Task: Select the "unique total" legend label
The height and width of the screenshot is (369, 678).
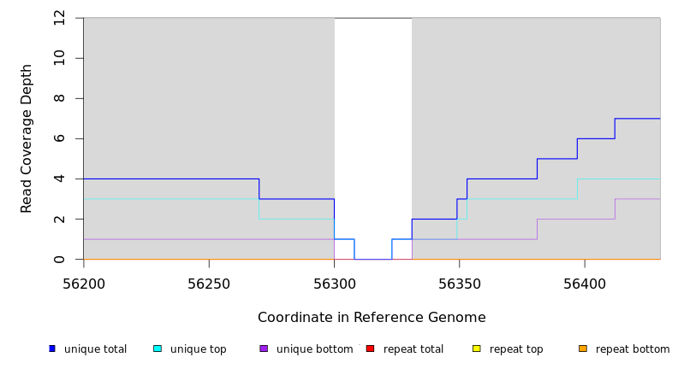Action: coord(95,349)
